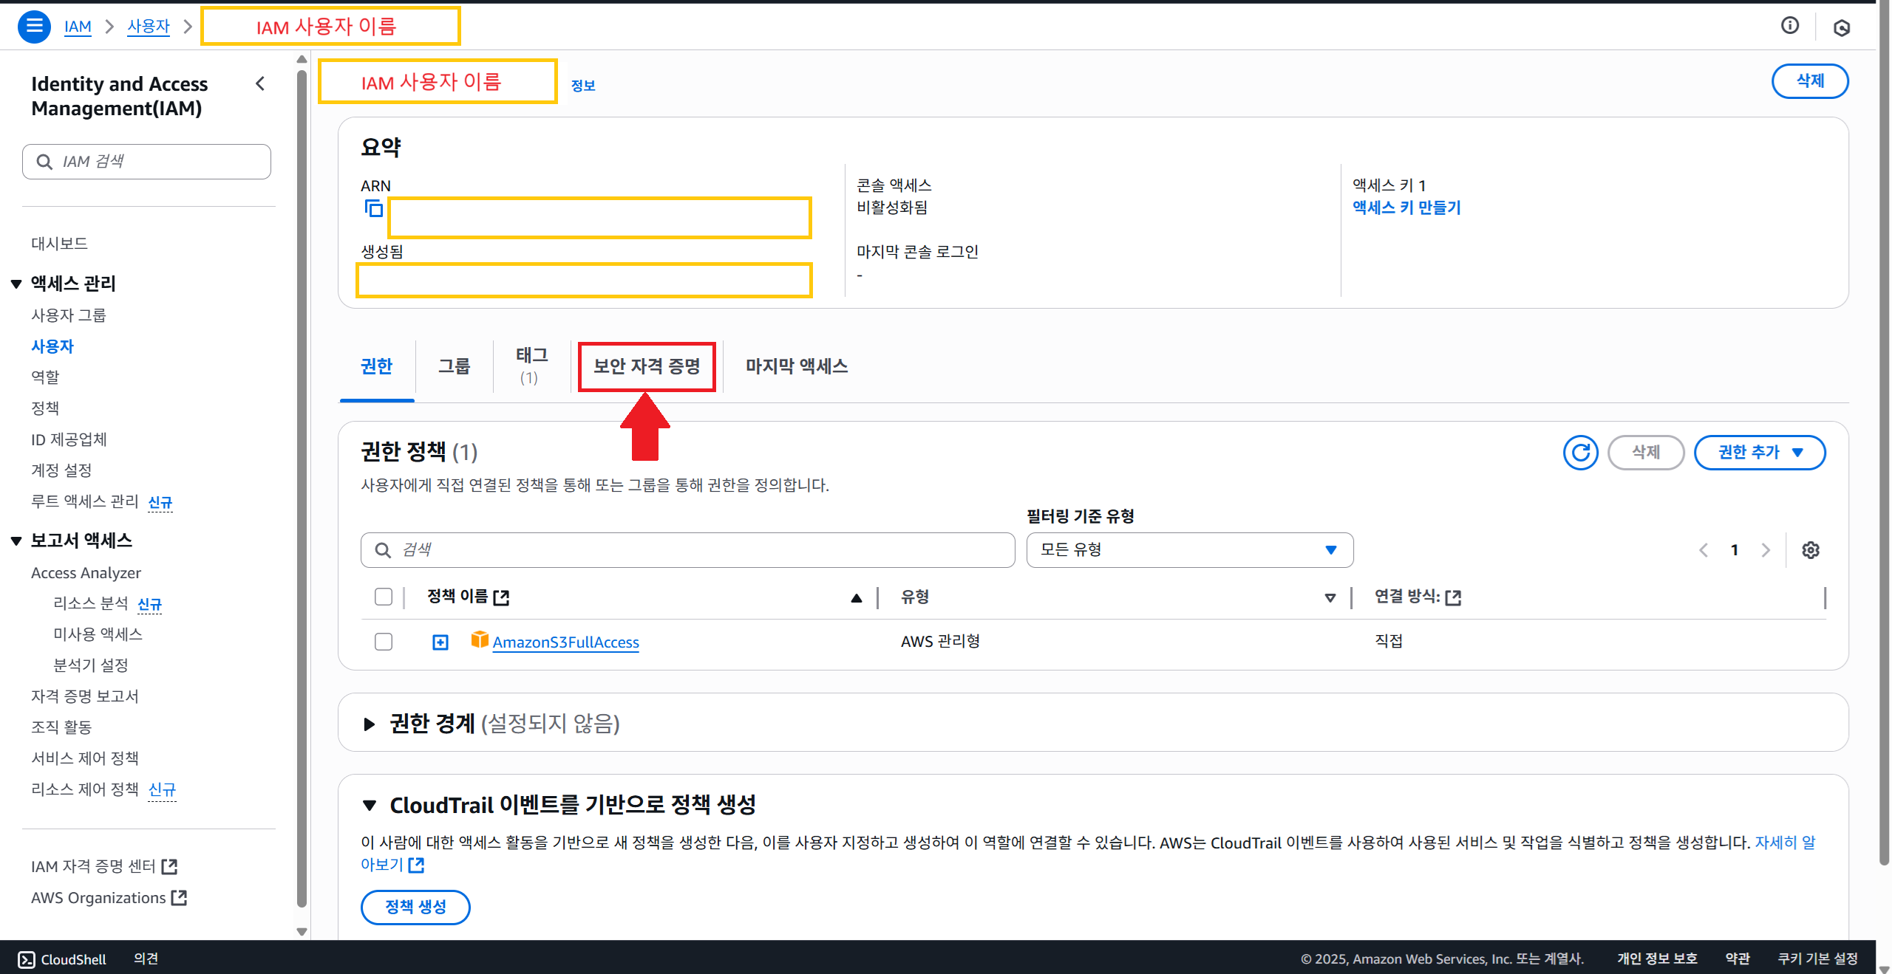Select the AmazonS3FullAccess policy checkbox

[x=384, y=642]
